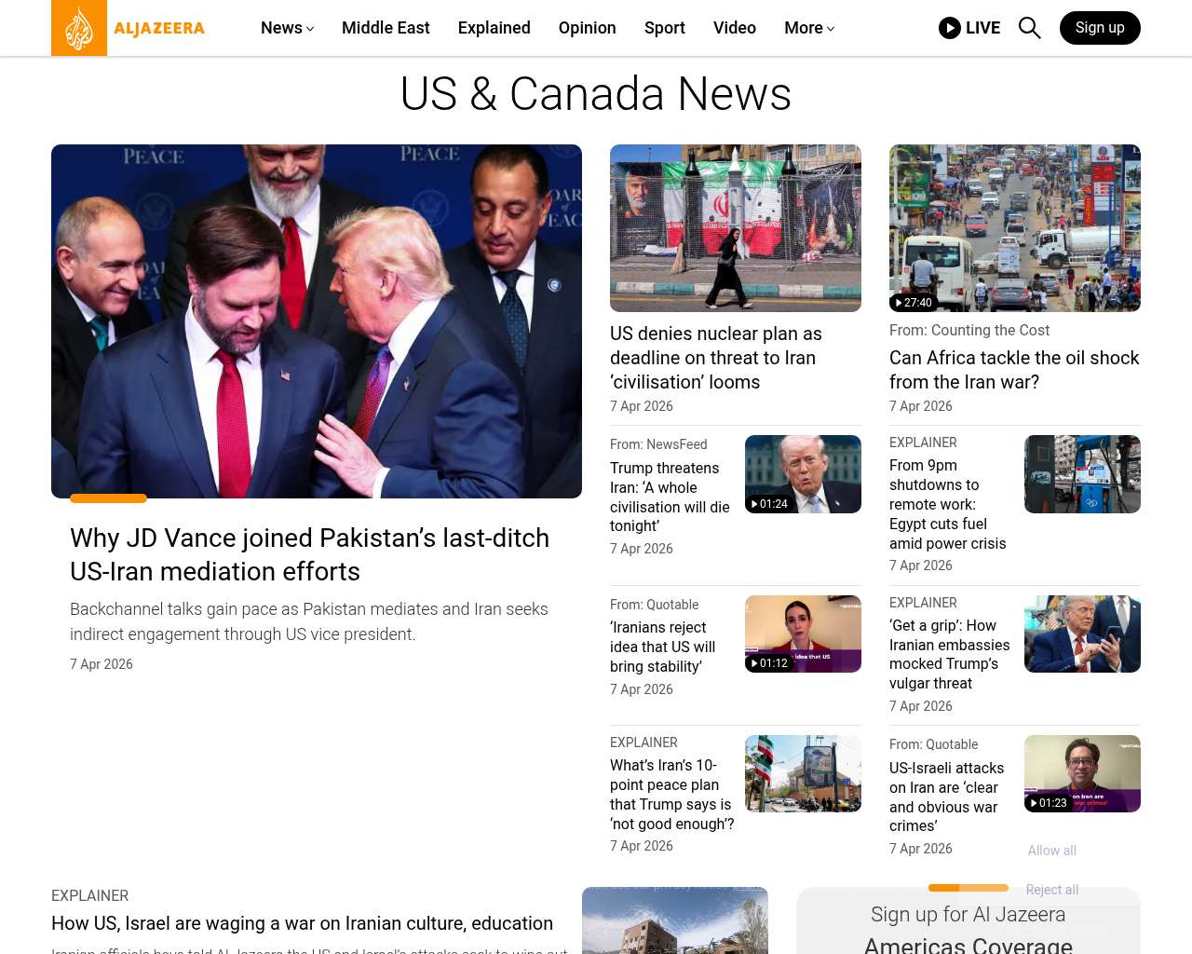Open 'US denies nuclear plan' article
This screenshot has width=1192, height=954.
(716, 358)
